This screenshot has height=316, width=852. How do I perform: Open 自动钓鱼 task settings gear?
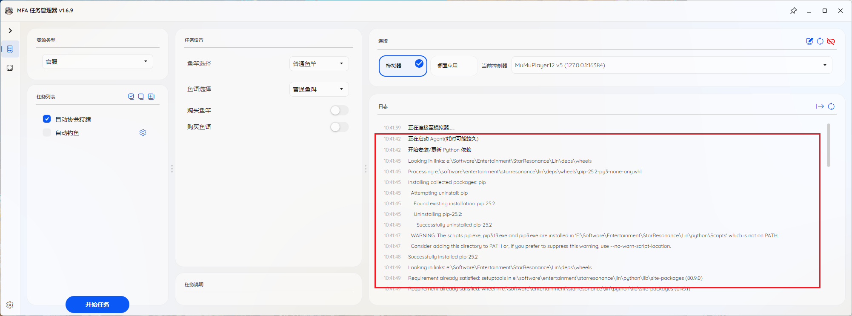coord(143,133)
